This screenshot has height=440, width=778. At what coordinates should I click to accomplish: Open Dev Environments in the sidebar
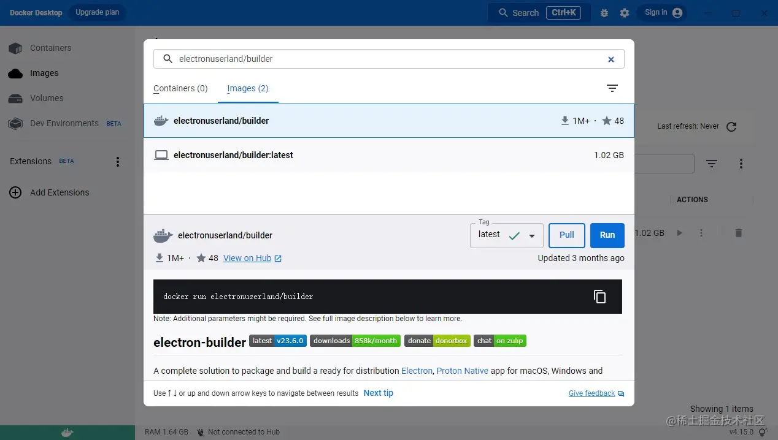tap(64, 123)
